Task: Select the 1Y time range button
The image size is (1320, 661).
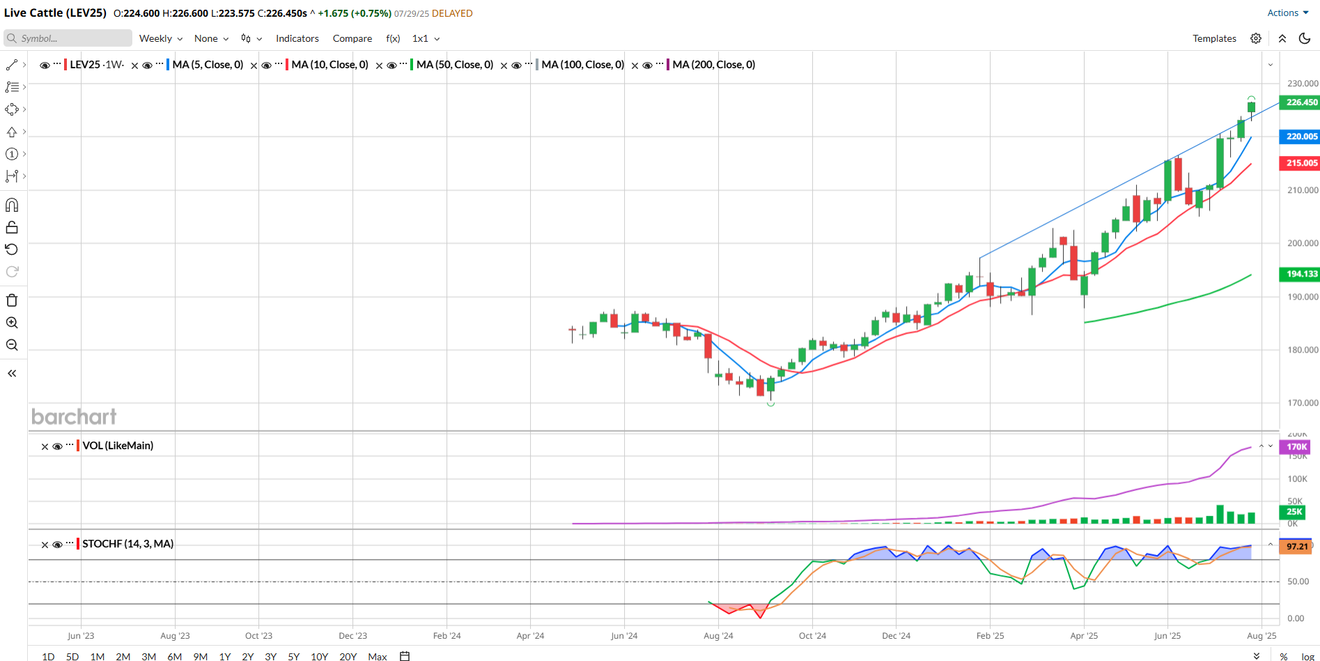Action: (225, 656)
